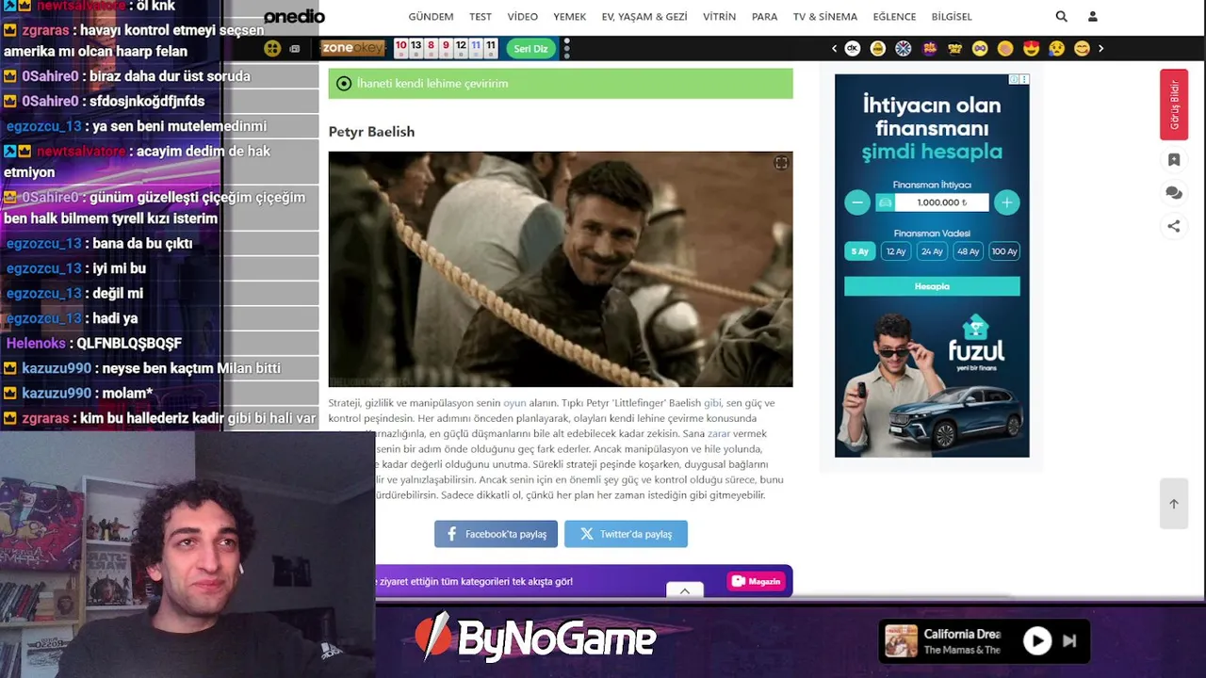1206x678 pixels.
Task: Click the red 10 okey tile
Action: click(400, 48)
